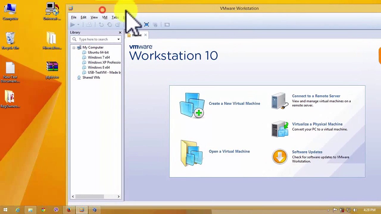Launch Google Chrome from the taskbar
The image size is (381, 214).
[43, 210]
